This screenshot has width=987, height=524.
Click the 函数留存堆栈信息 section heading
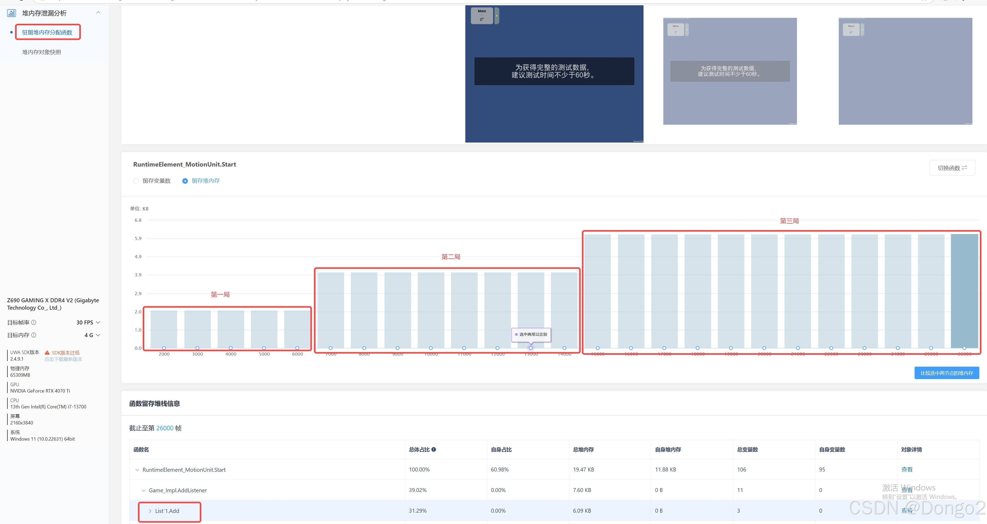point(154,403)
